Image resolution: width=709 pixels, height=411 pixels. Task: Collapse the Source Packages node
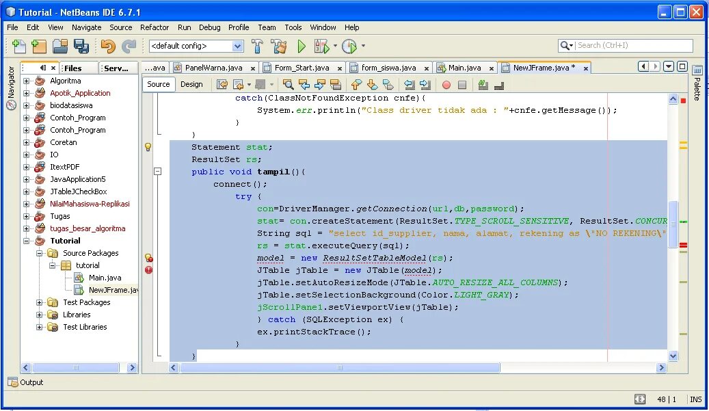tap(40, 253)
